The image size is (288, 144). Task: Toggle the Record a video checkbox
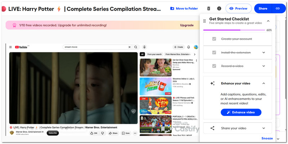(x=214, y=66)
